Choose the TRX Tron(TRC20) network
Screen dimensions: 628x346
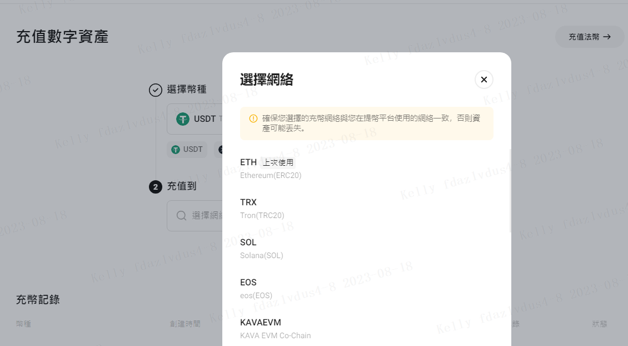point(366,209)
